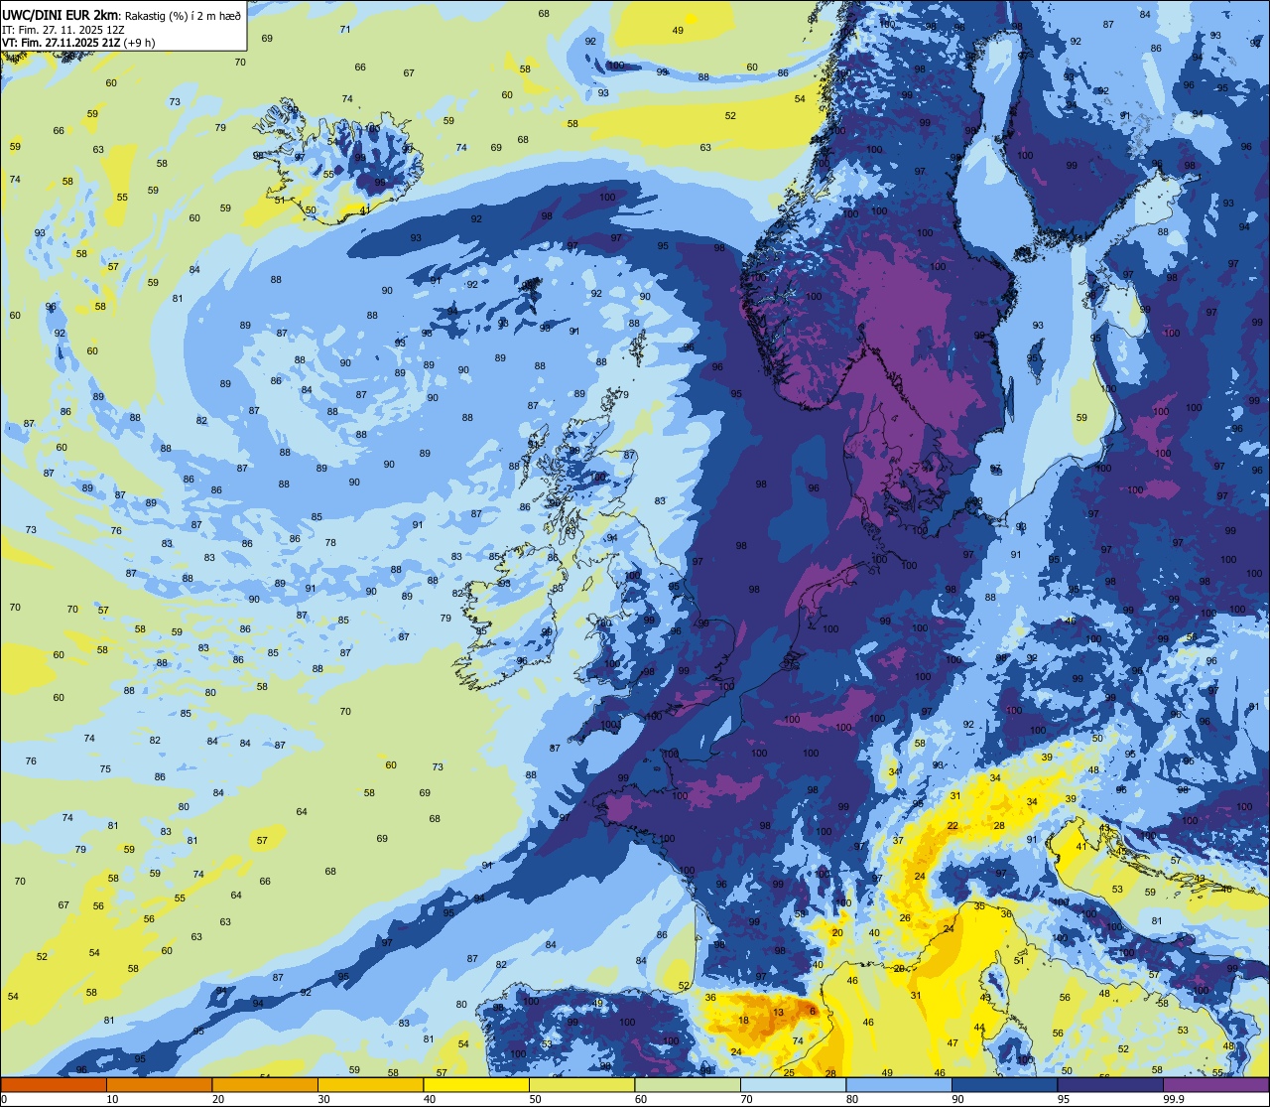This screenshot has width=1270, height=1107.
Task: Click the '40' legend scale label
Action: tap(429, 1099)
